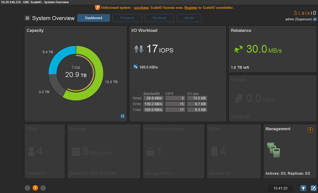Open the hamburger menu beside System Overview
Viewport: 318px width, 193px height.
click(27, 18)
